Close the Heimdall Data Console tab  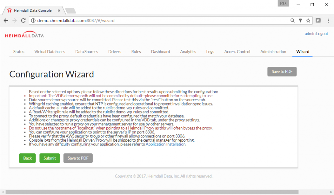click(59, 10)
